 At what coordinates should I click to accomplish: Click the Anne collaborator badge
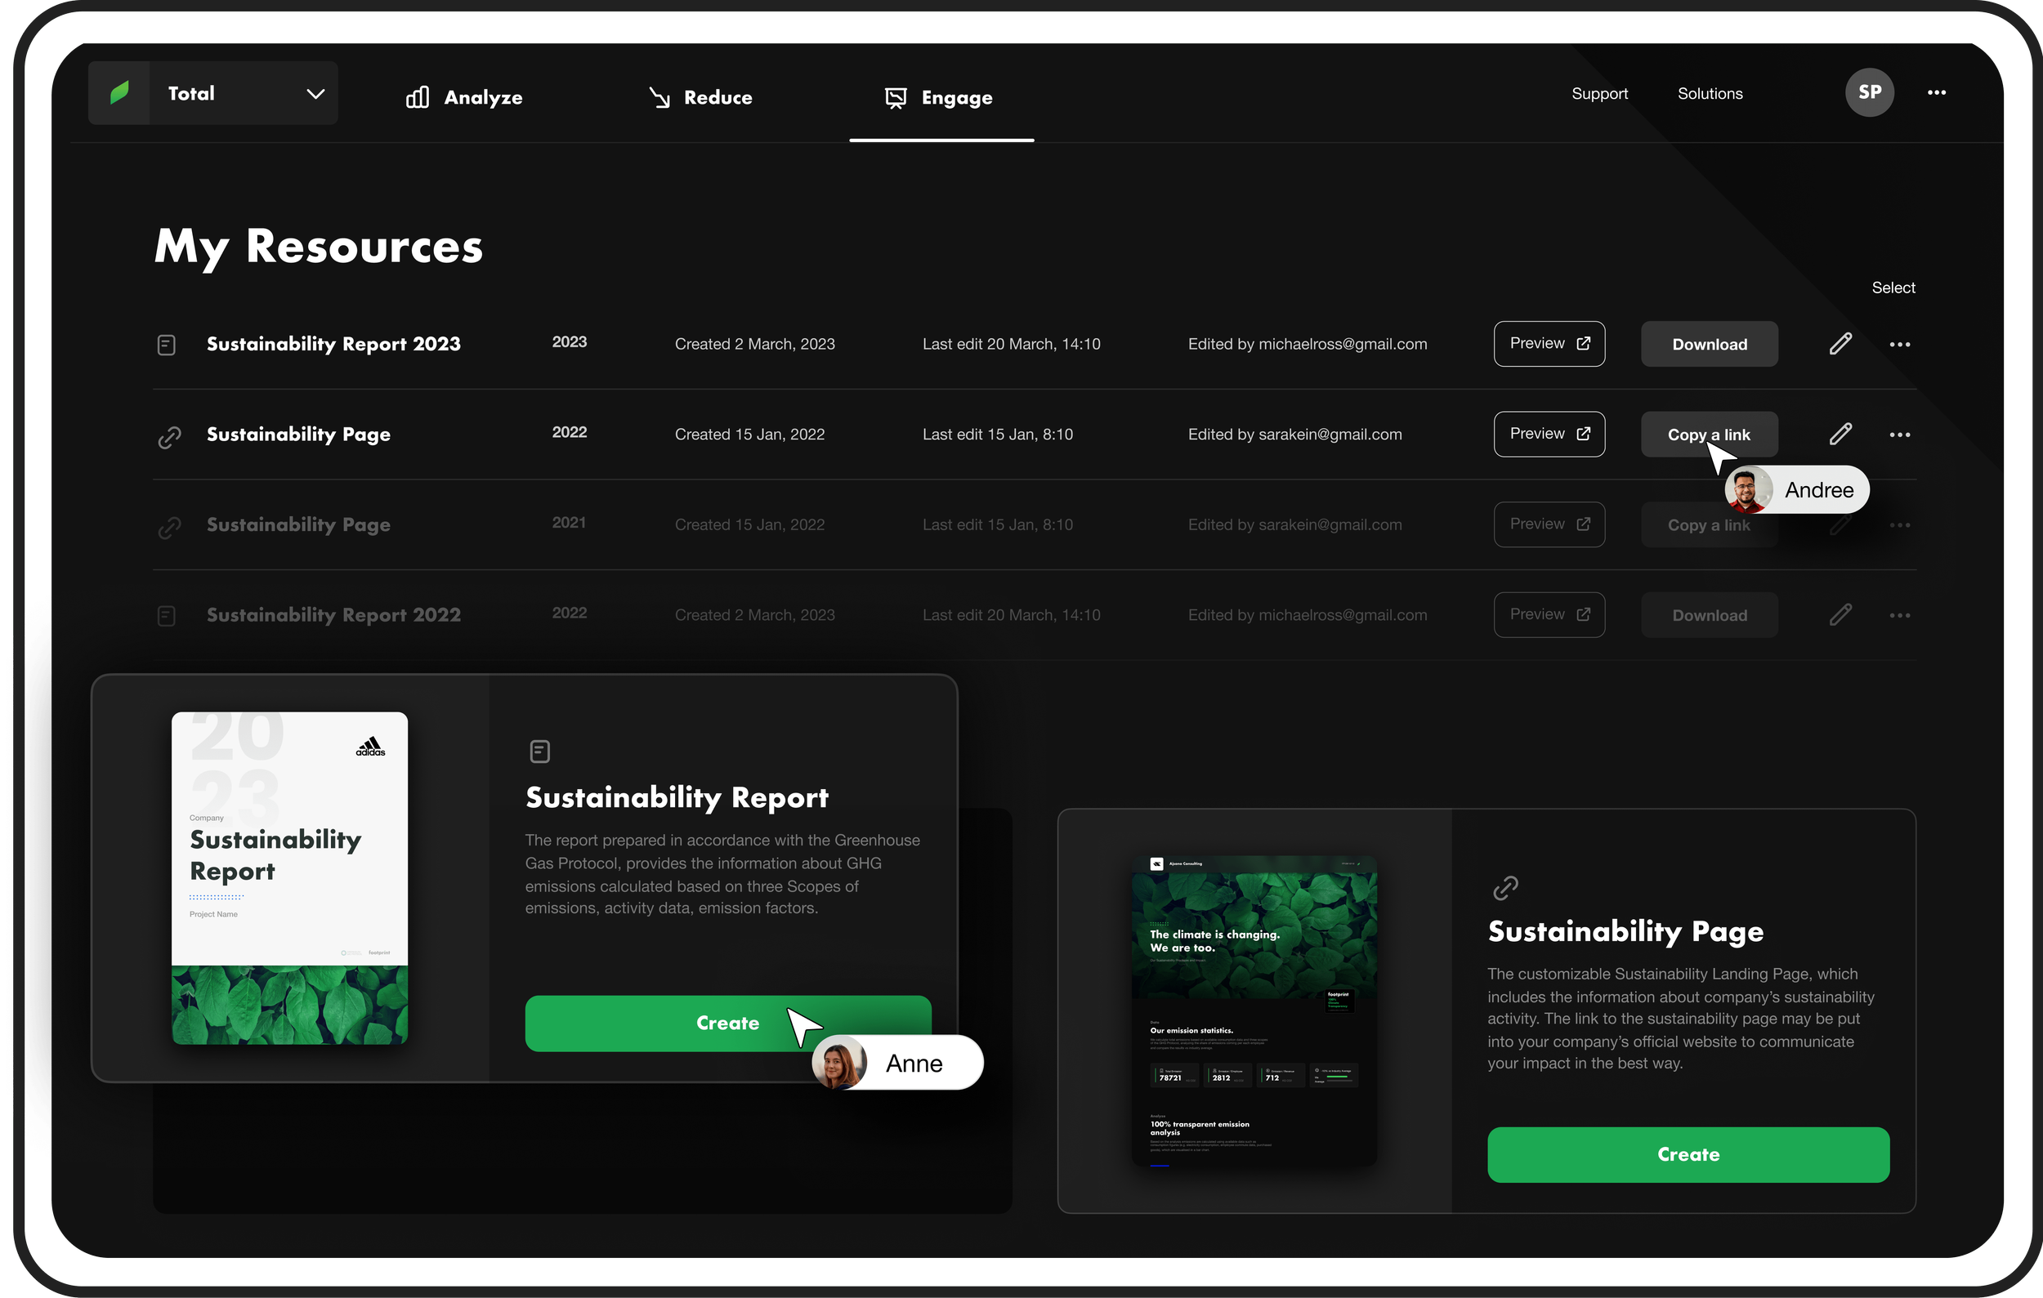[896, 1062]
